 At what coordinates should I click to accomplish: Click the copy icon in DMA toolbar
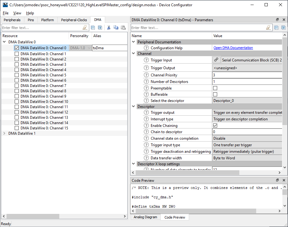coord(116,27)
